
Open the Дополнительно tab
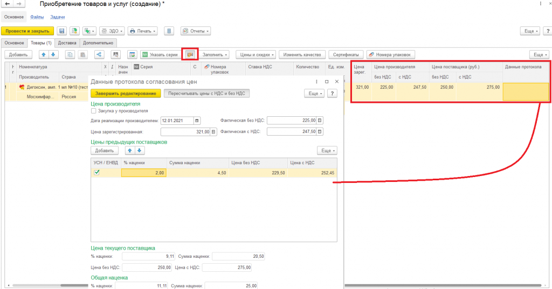tap(98, 43)
